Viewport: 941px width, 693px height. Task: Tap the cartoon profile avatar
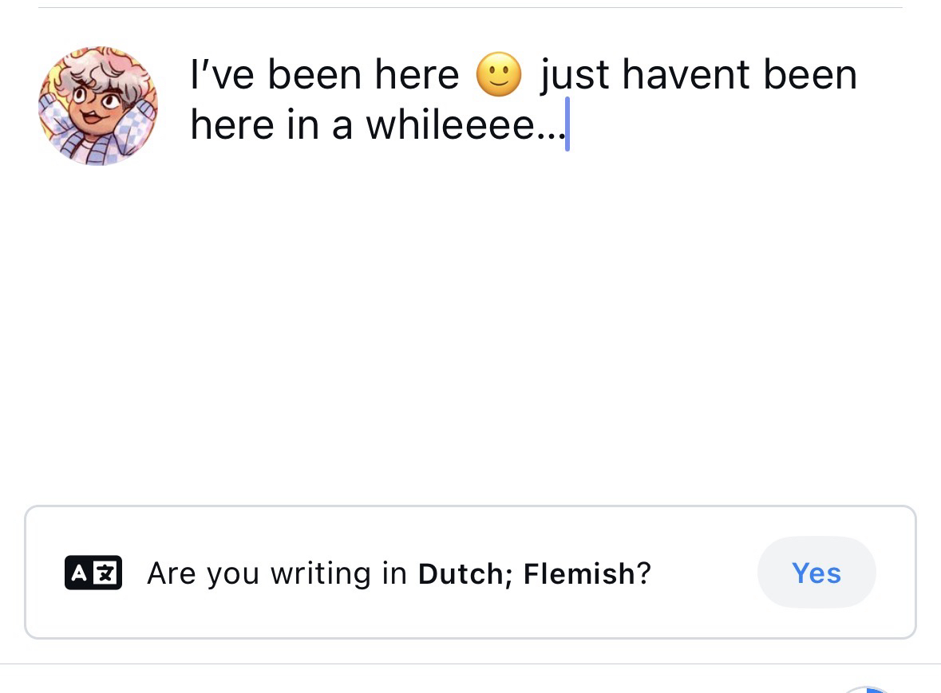click(98, 105)
